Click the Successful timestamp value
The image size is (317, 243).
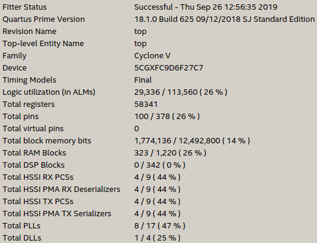(206, 7)
